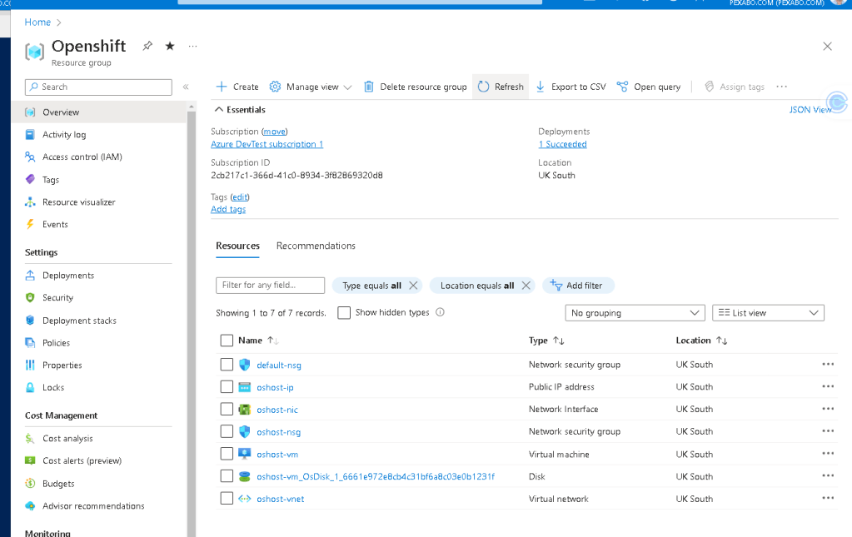The width and height of the screenshot is (852, 537).
Task: Click Create in the toolbar
Action: (237, 87)
